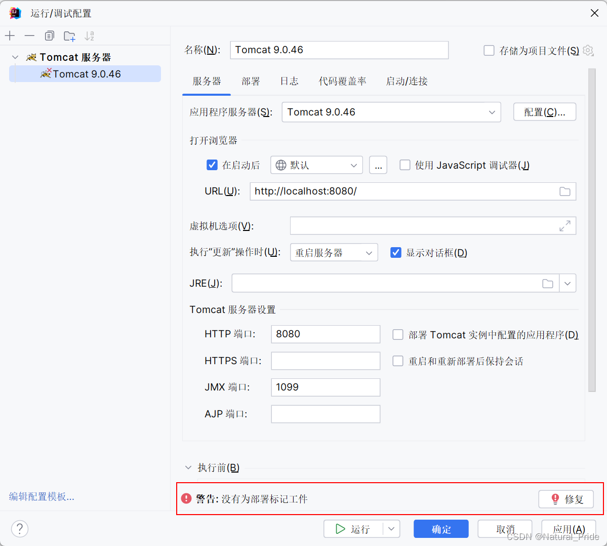The height and width of the screenshot is (546, 607).
Task: Open the 编辑配置模板 link
Action: [x=42, y=496]
